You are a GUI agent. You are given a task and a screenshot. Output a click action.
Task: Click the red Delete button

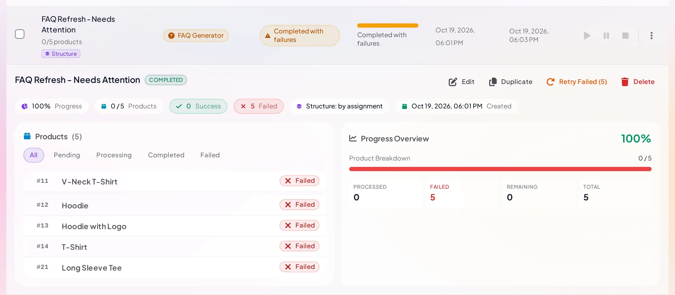(x=637, y=82)
